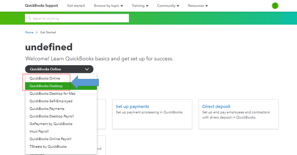Expand the Browse by topic menu
This screenshot has height=155, width=297.
click(x=108, y=6)
